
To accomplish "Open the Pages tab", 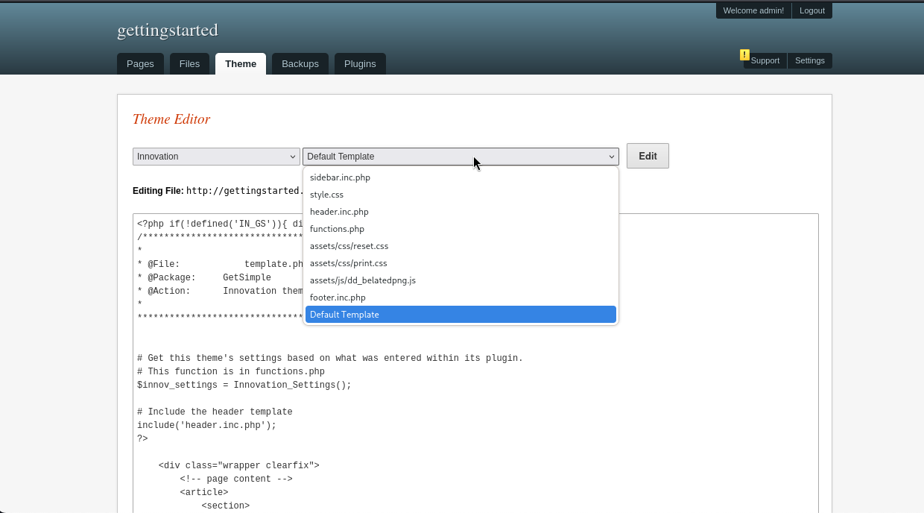I will (140, 64).
